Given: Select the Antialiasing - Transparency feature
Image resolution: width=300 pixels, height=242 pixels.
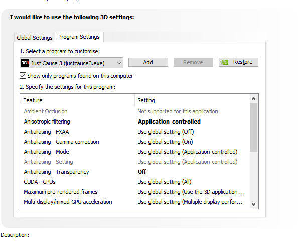Looking at the screenshot, I should (x=57, y=172).
